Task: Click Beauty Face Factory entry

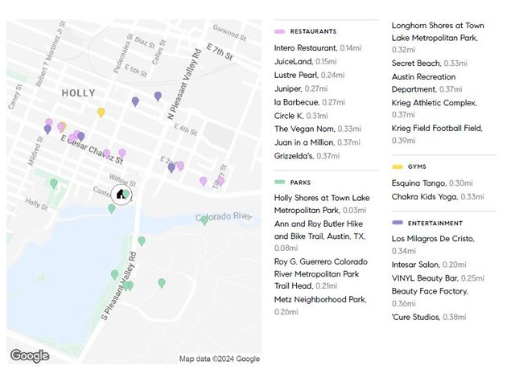Action: 430,298
